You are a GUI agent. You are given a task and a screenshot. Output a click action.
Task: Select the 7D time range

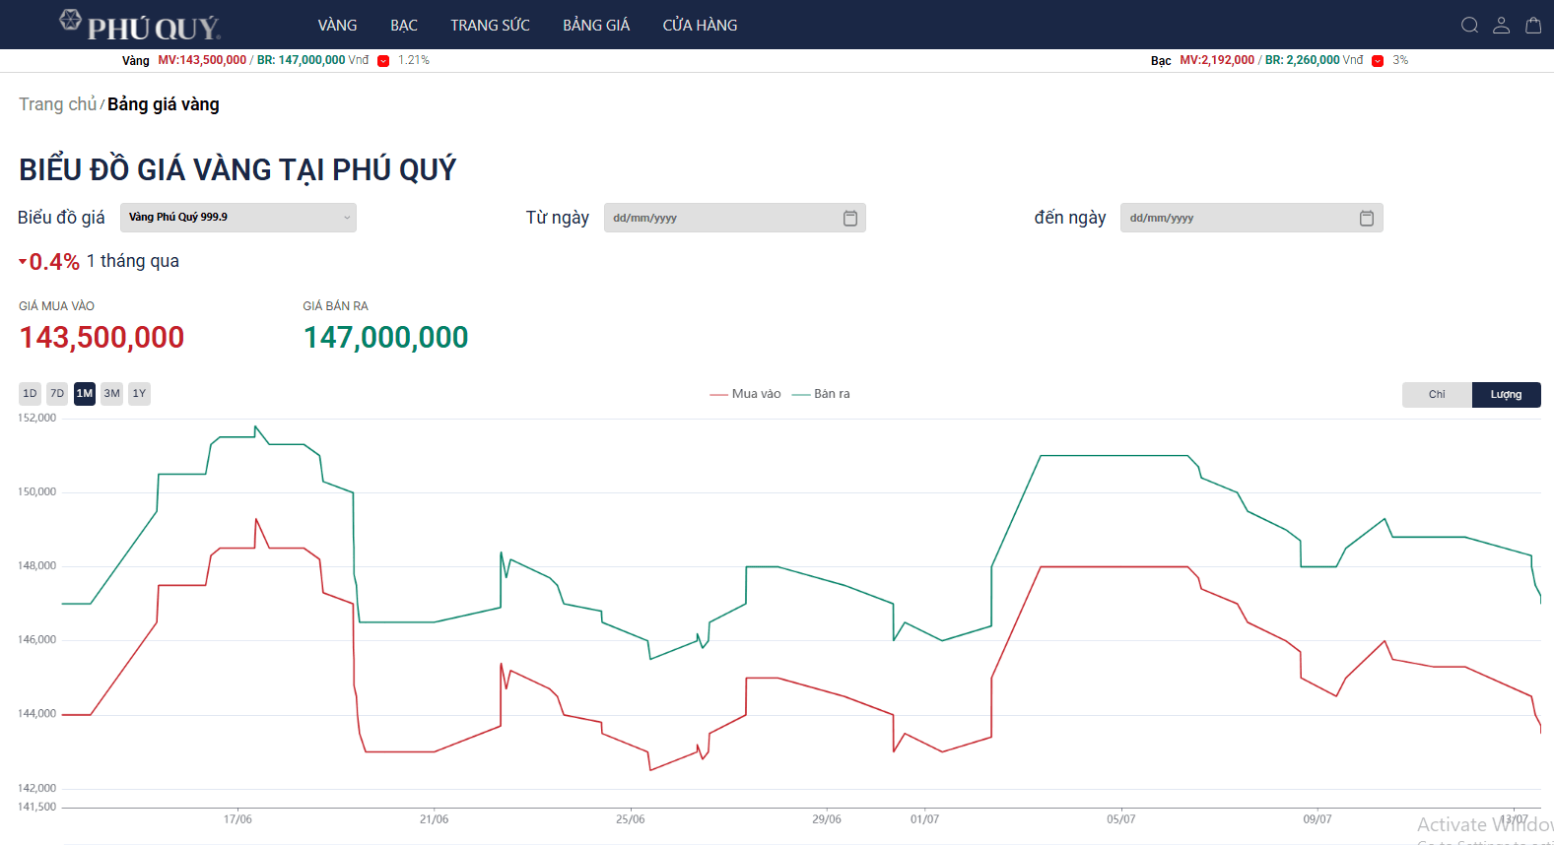click(57, 394)
